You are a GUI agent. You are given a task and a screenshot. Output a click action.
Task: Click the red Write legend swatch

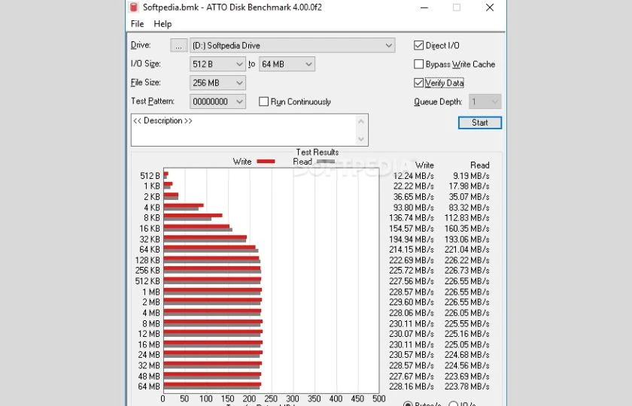pyautogui.click(x=266, y=162)
